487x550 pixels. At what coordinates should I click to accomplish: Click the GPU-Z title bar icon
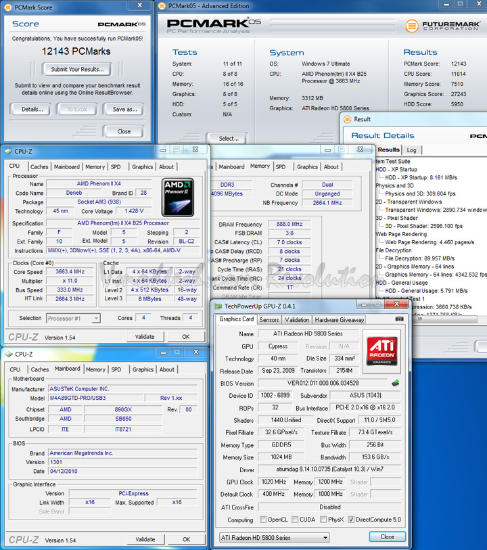[x=218, y=306]
